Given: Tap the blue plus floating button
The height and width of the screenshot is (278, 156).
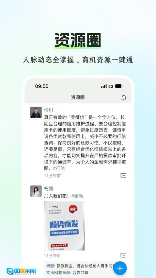Looking at the screenshot, I should pos(120,268).
